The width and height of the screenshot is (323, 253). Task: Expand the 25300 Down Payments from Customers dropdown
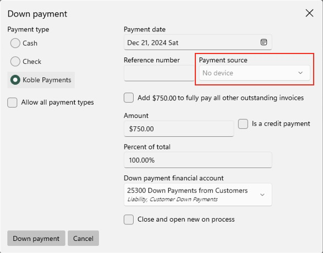(x=198, y=195)
